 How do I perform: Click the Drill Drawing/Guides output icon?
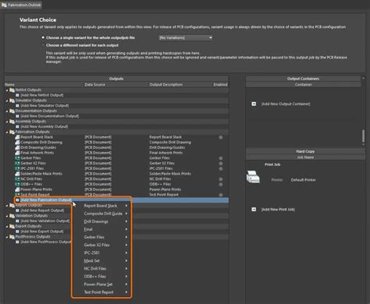(17, 147)
